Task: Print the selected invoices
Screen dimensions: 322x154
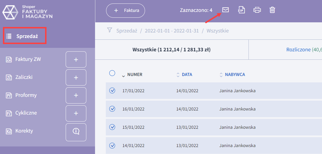Action: point(257,10)
